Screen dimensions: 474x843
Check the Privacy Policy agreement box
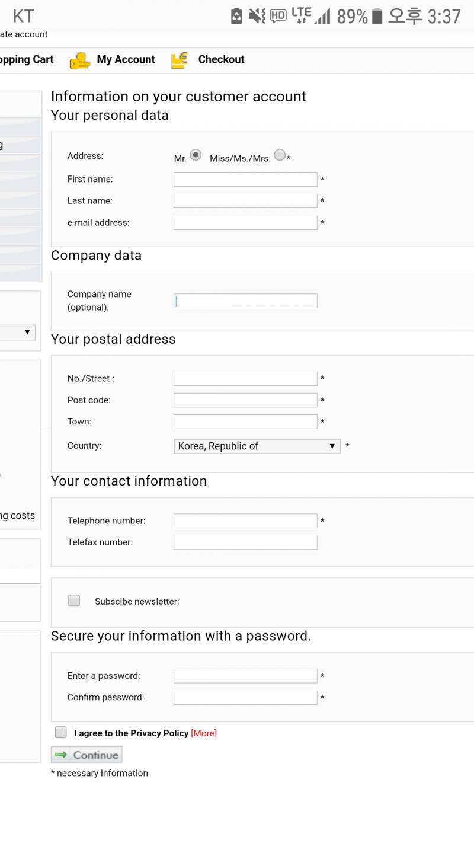pyautogui.click(x=61, y=732)
